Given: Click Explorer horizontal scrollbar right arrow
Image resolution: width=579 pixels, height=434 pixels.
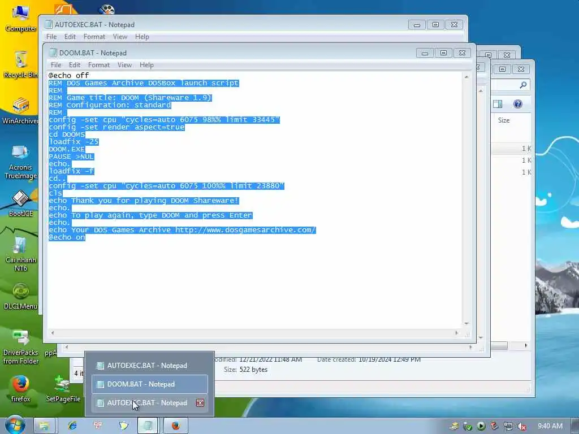Looking at the screenshot, I should pyautogui.click(x=526, y=346).
